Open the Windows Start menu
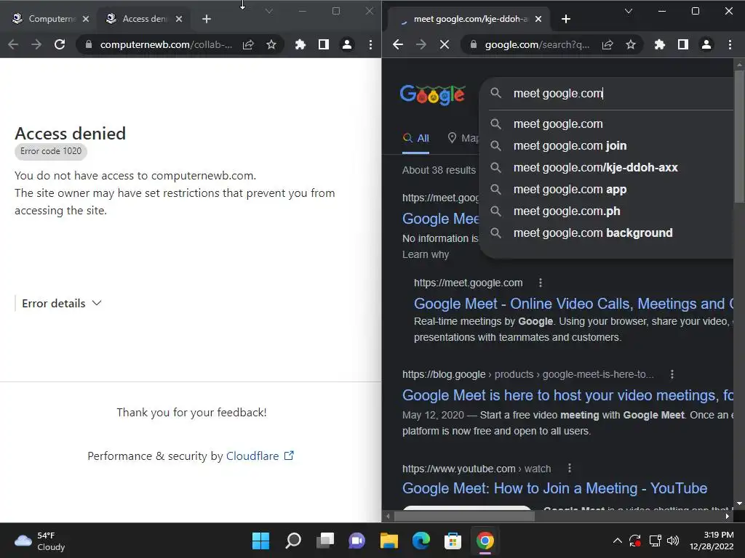 (x=260, y=541)
